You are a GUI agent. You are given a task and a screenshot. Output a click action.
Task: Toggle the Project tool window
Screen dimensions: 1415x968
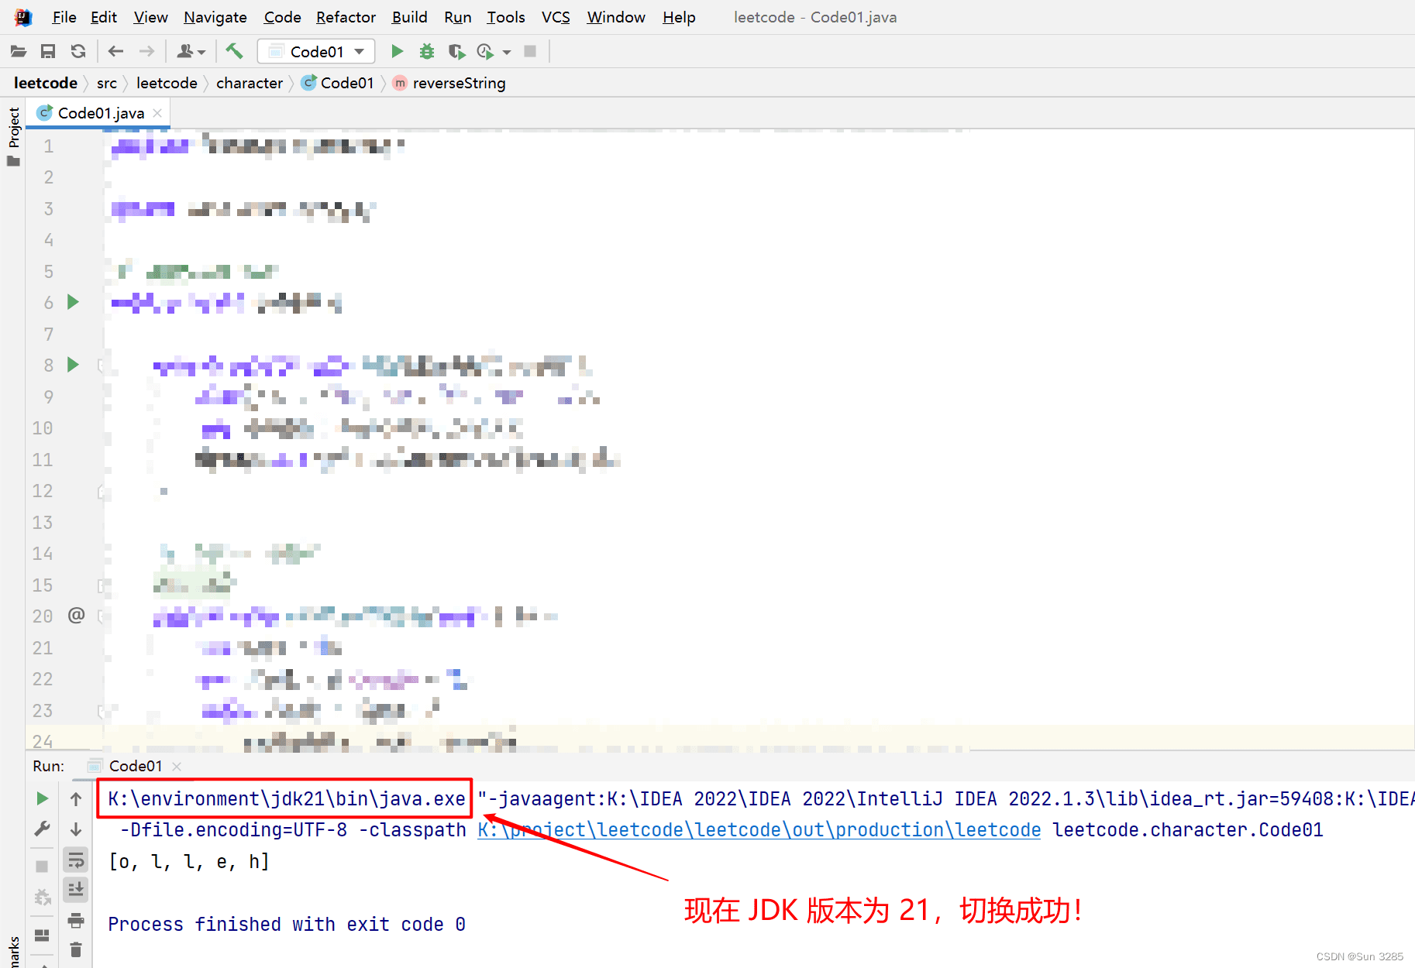pos(13,136)
